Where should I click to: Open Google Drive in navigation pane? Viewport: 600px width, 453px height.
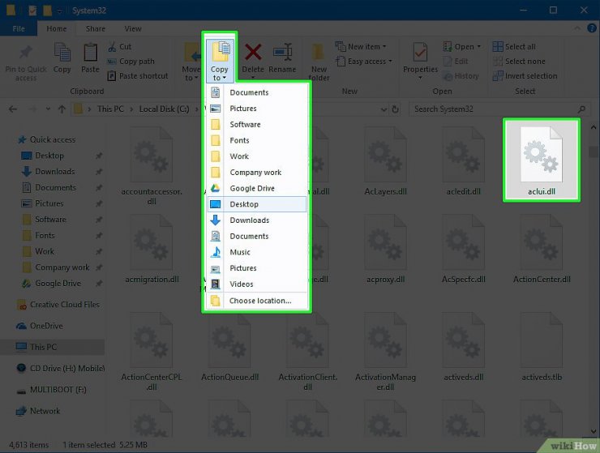58,284
